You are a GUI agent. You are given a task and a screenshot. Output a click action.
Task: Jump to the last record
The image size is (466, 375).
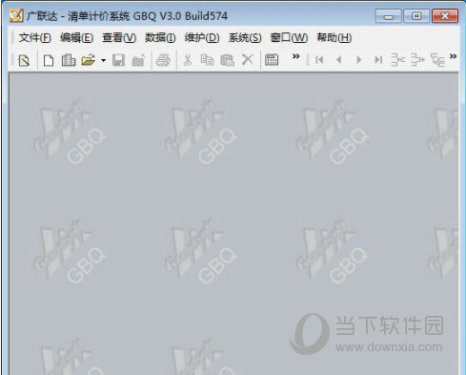click(x=378, y=60)
